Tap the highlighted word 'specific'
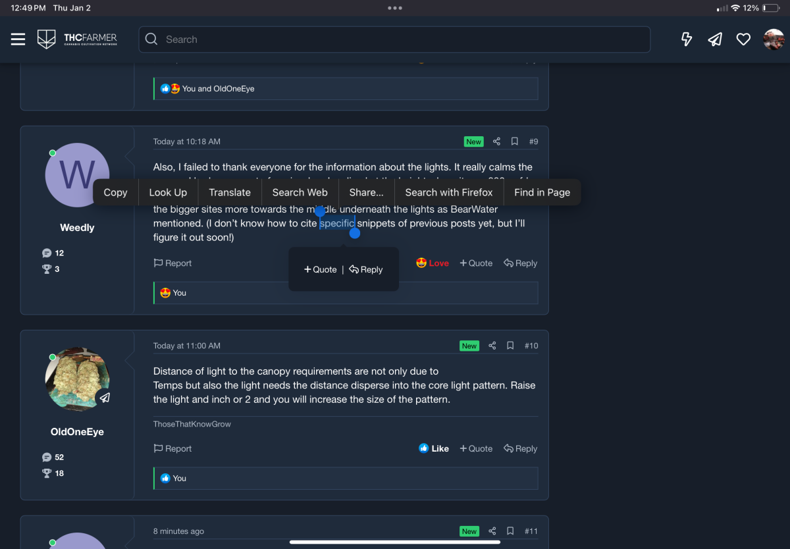 [x=337, y=224]
